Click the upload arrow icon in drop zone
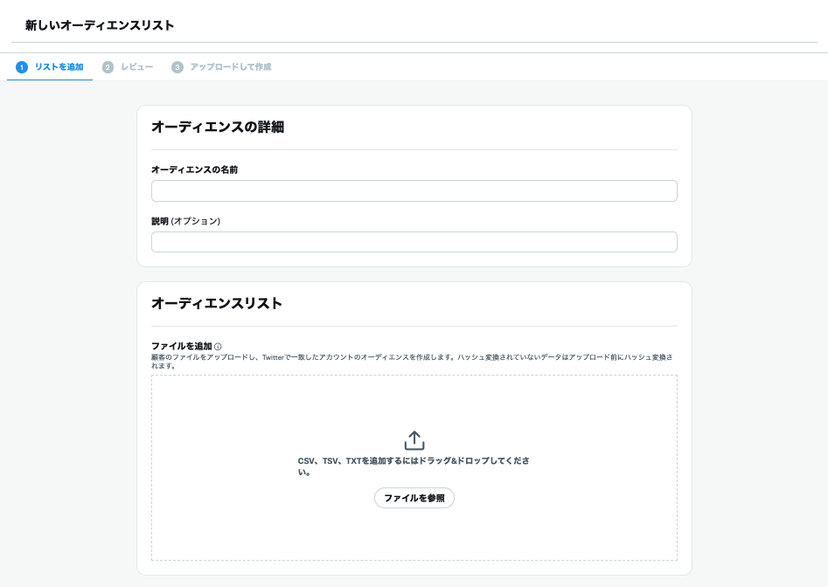828x587 pixels. (x=414, y=440)
